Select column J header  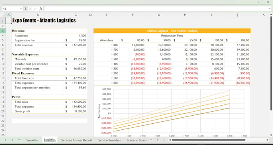(x=238, y=15)
